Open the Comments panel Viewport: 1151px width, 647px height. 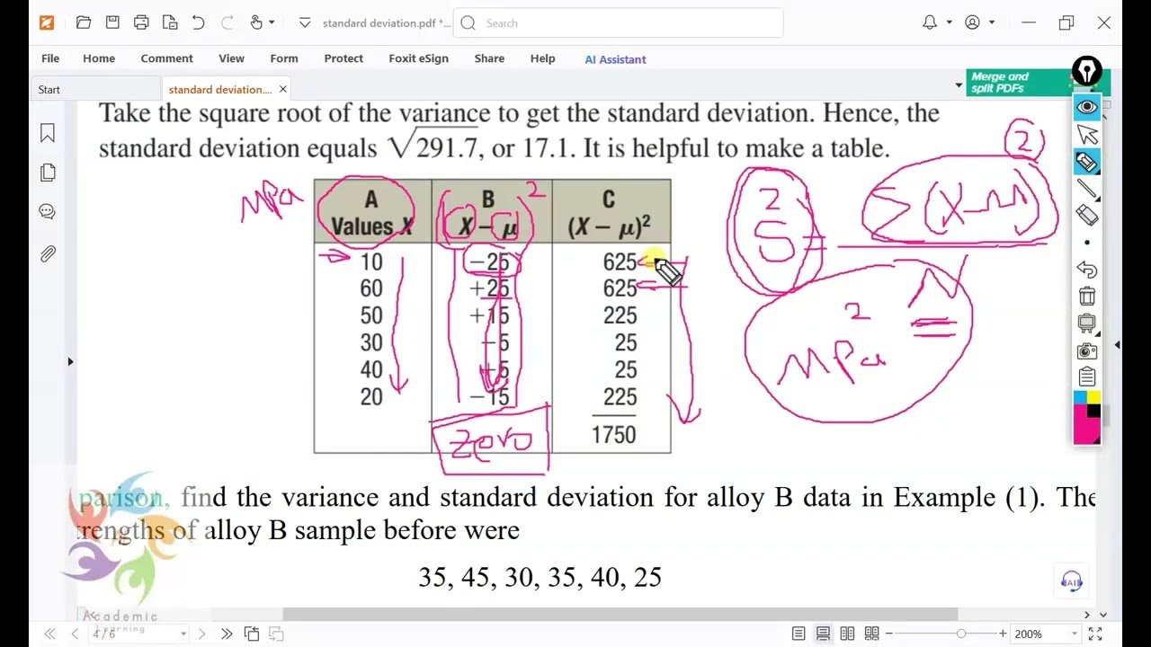point(48,212)
